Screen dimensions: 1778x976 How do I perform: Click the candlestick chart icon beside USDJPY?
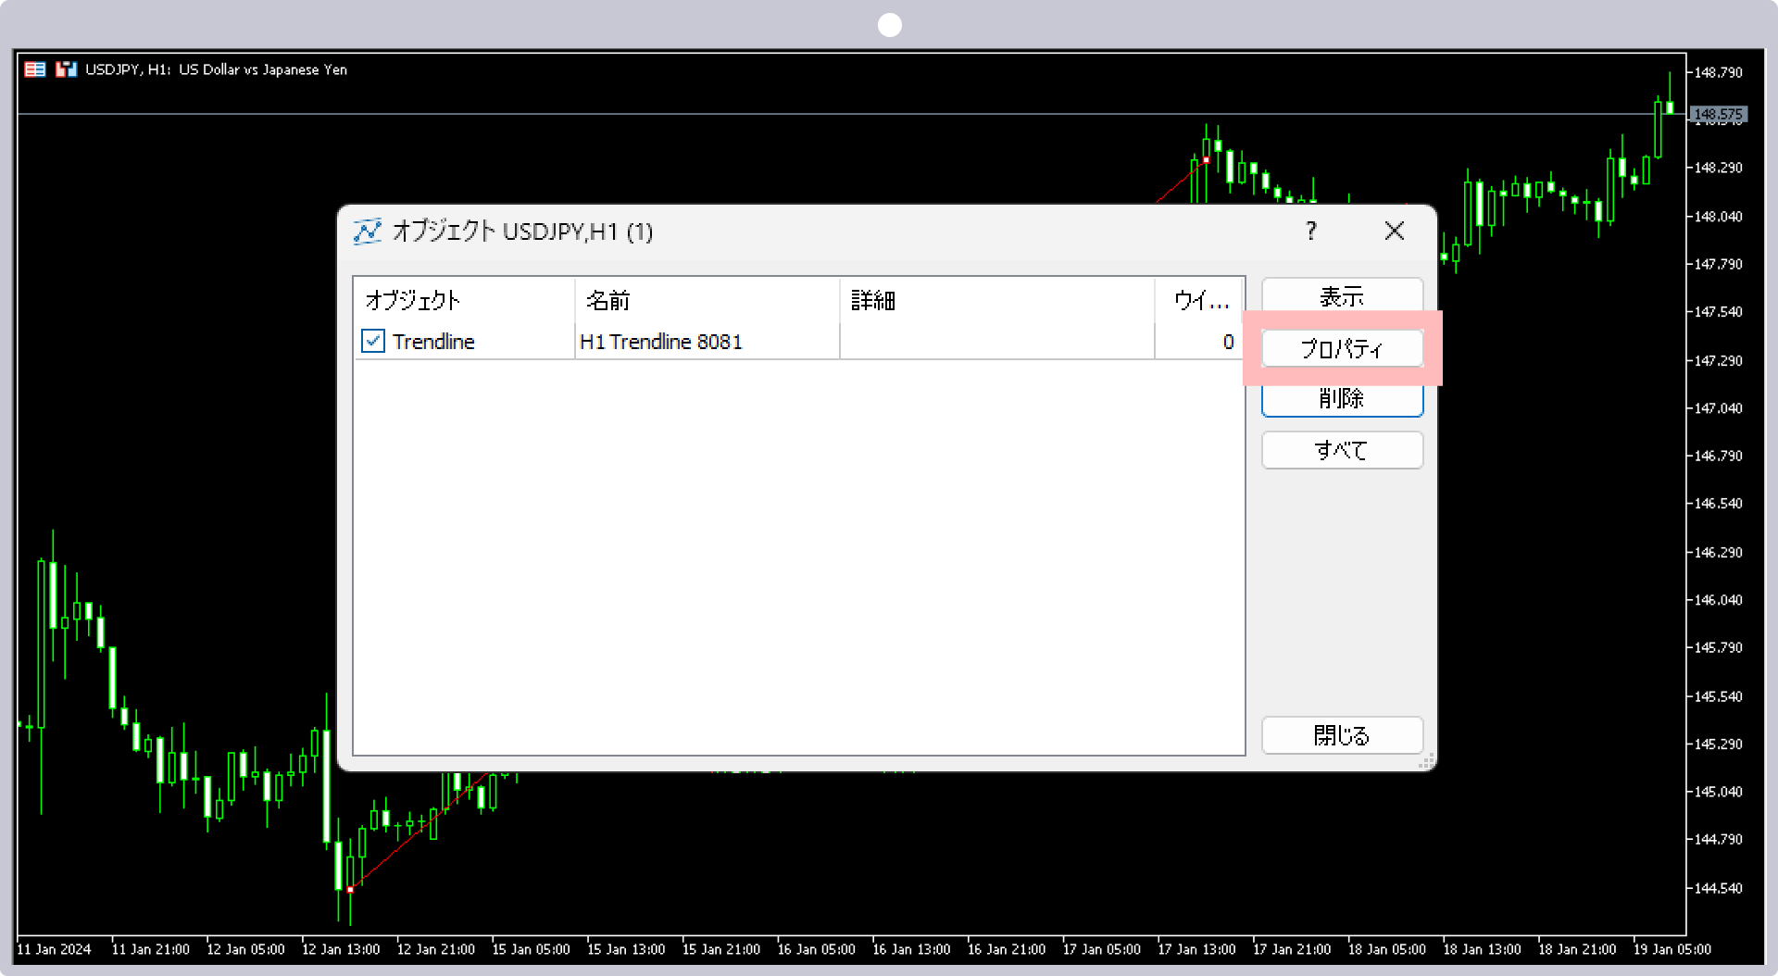pyautogui.click(x=66, y=69)
